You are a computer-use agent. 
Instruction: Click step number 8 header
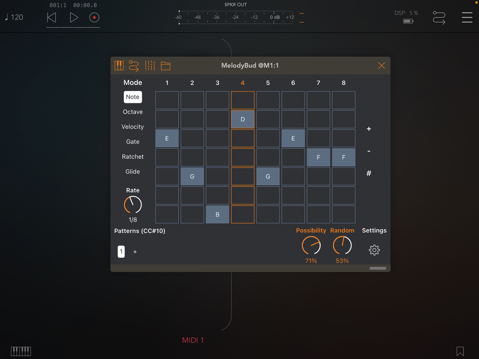coord(344,83)
